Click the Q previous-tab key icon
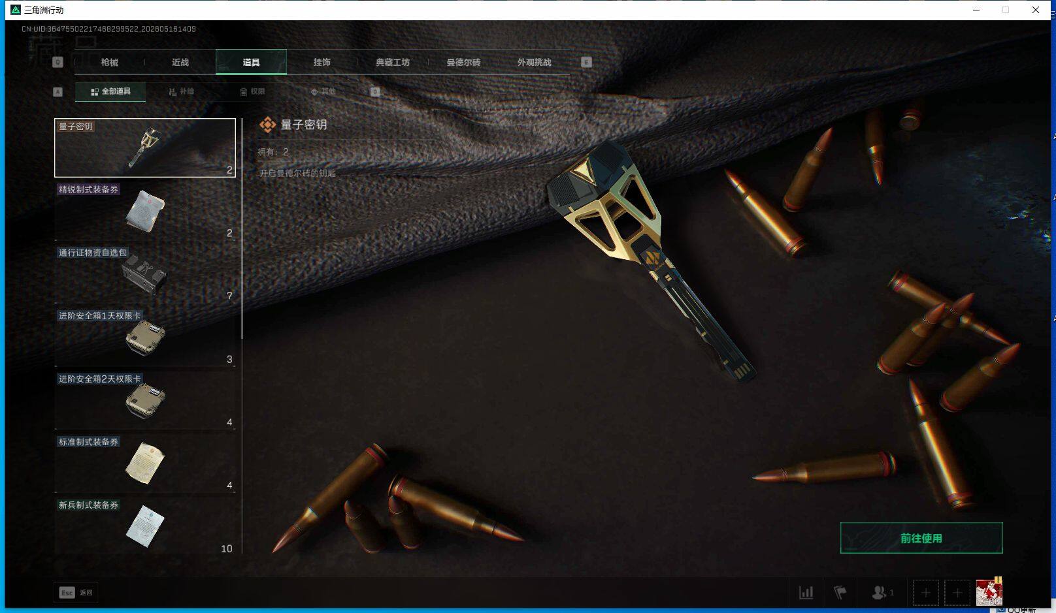Screen dimensions: 1056x613 click(x=58, y=62)
